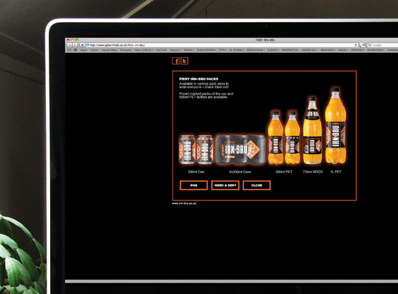Screen dimensions: 398x294
Task: Select the 750ml NRGB glass bottle image
Action: pos(312,131)
